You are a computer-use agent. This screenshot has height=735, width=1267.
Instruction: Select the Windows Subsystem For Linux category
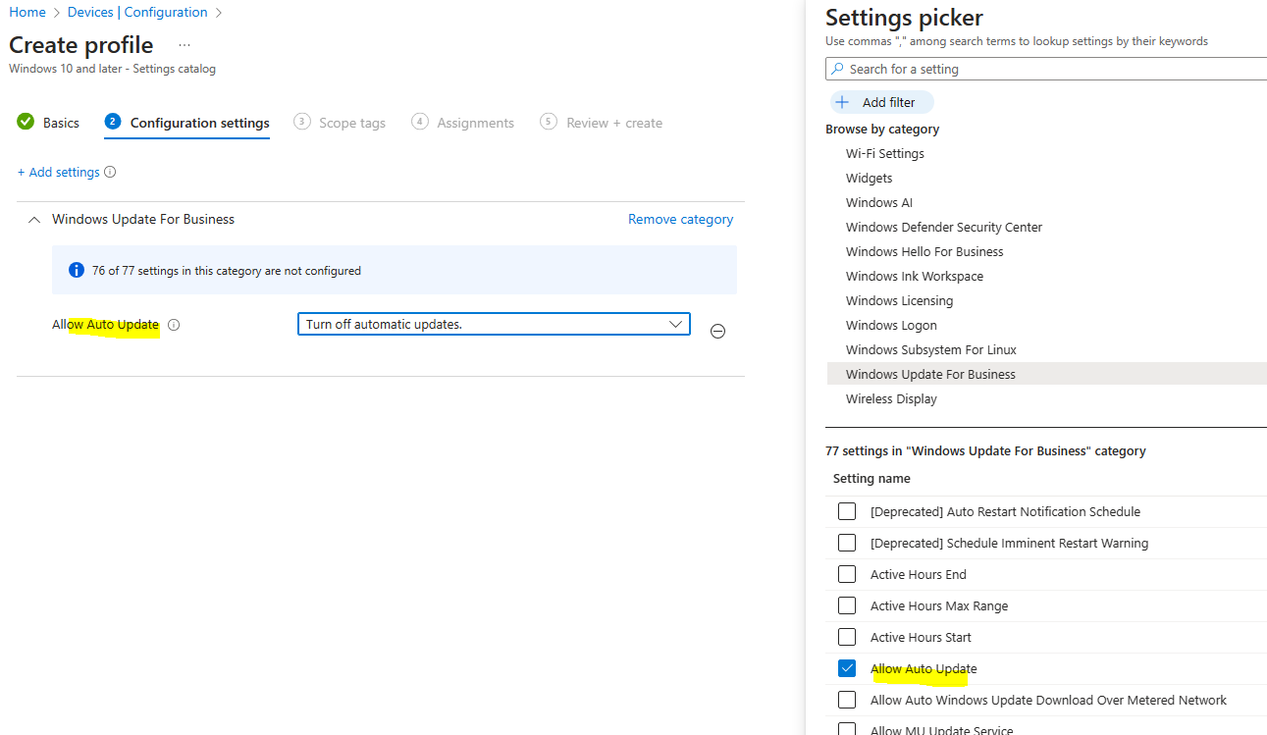931,349
